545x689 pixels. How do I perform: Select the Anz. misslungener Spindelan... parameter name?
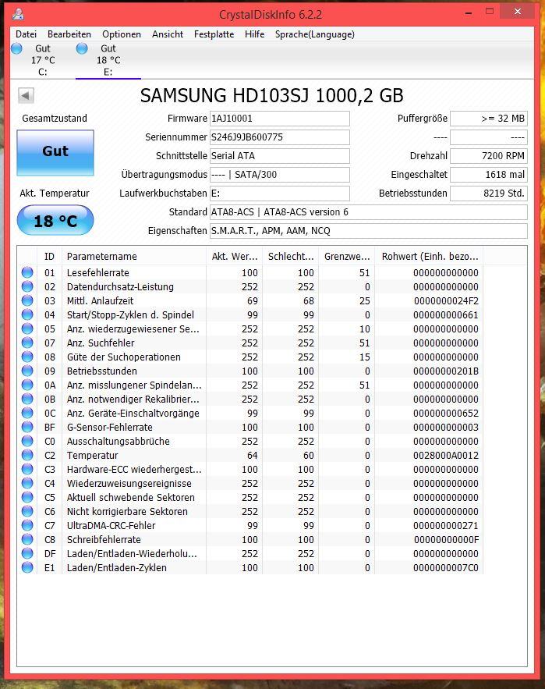(x=134, y=385)
